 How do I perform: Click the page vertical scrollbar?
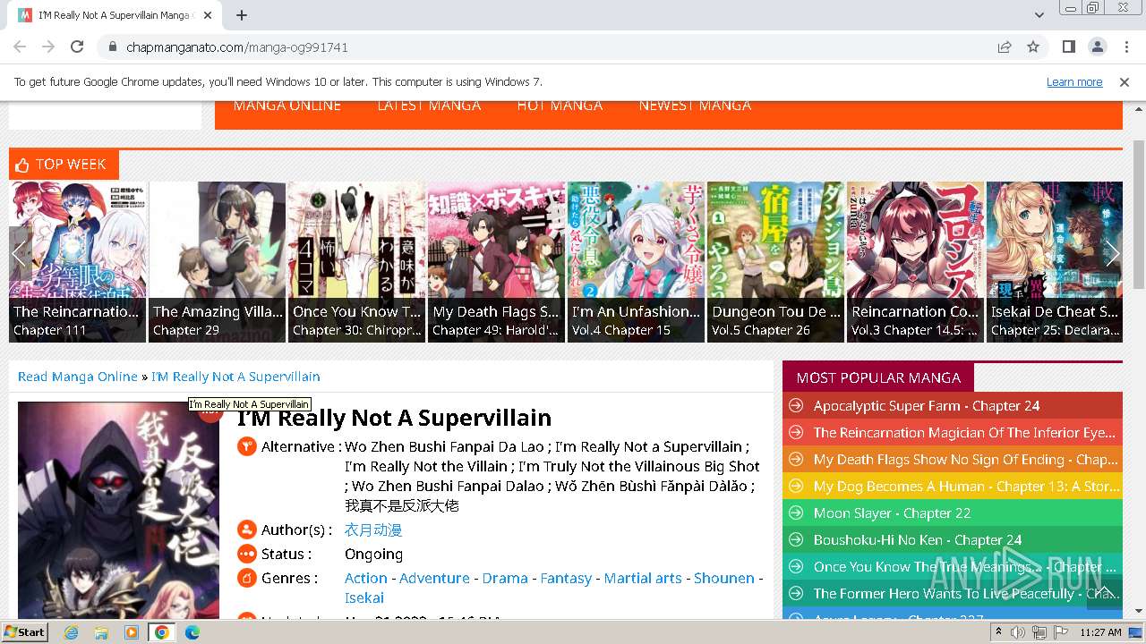tap(1139, 215)
